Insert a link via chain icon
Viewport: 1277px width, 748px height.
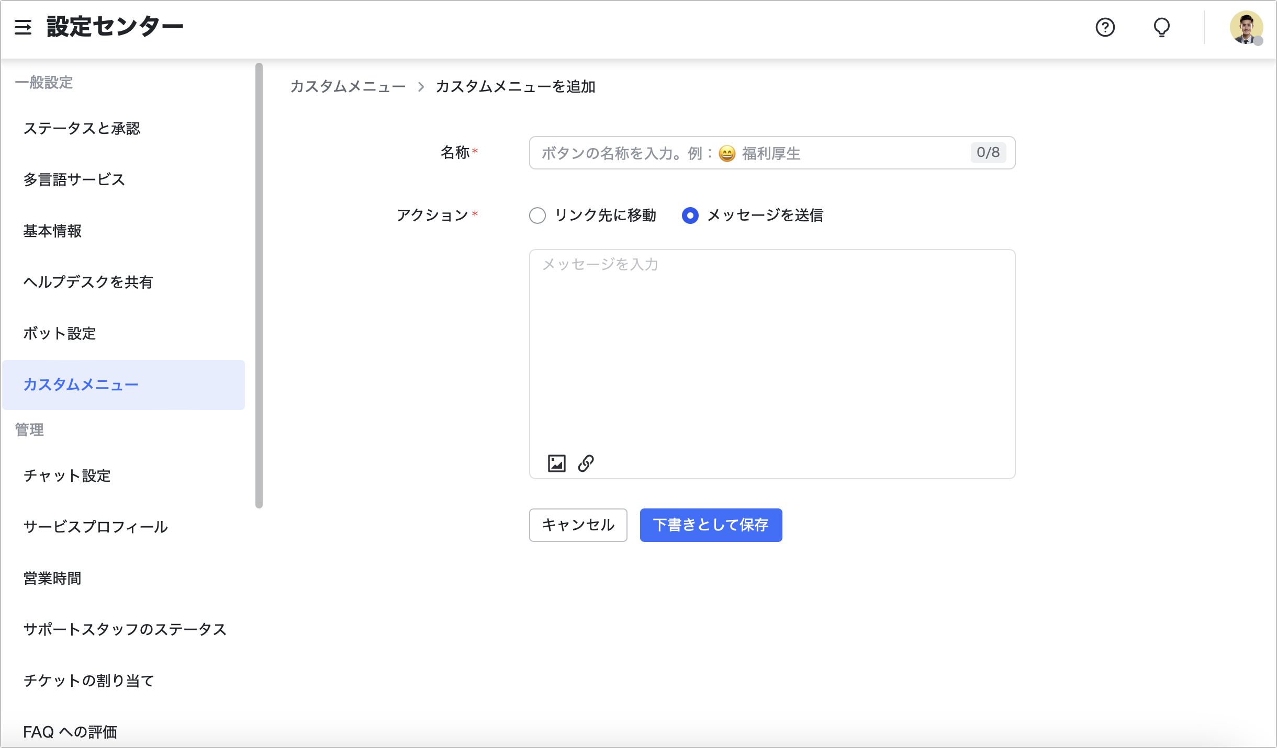(x=586, y=463)
